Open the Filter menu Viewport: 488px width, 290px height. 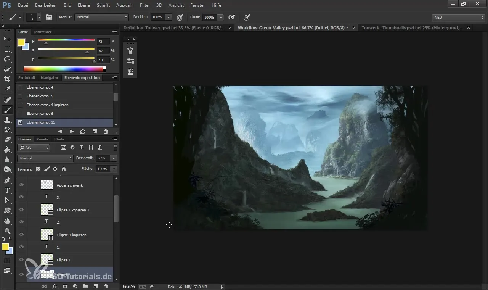[x=145, y=5]
